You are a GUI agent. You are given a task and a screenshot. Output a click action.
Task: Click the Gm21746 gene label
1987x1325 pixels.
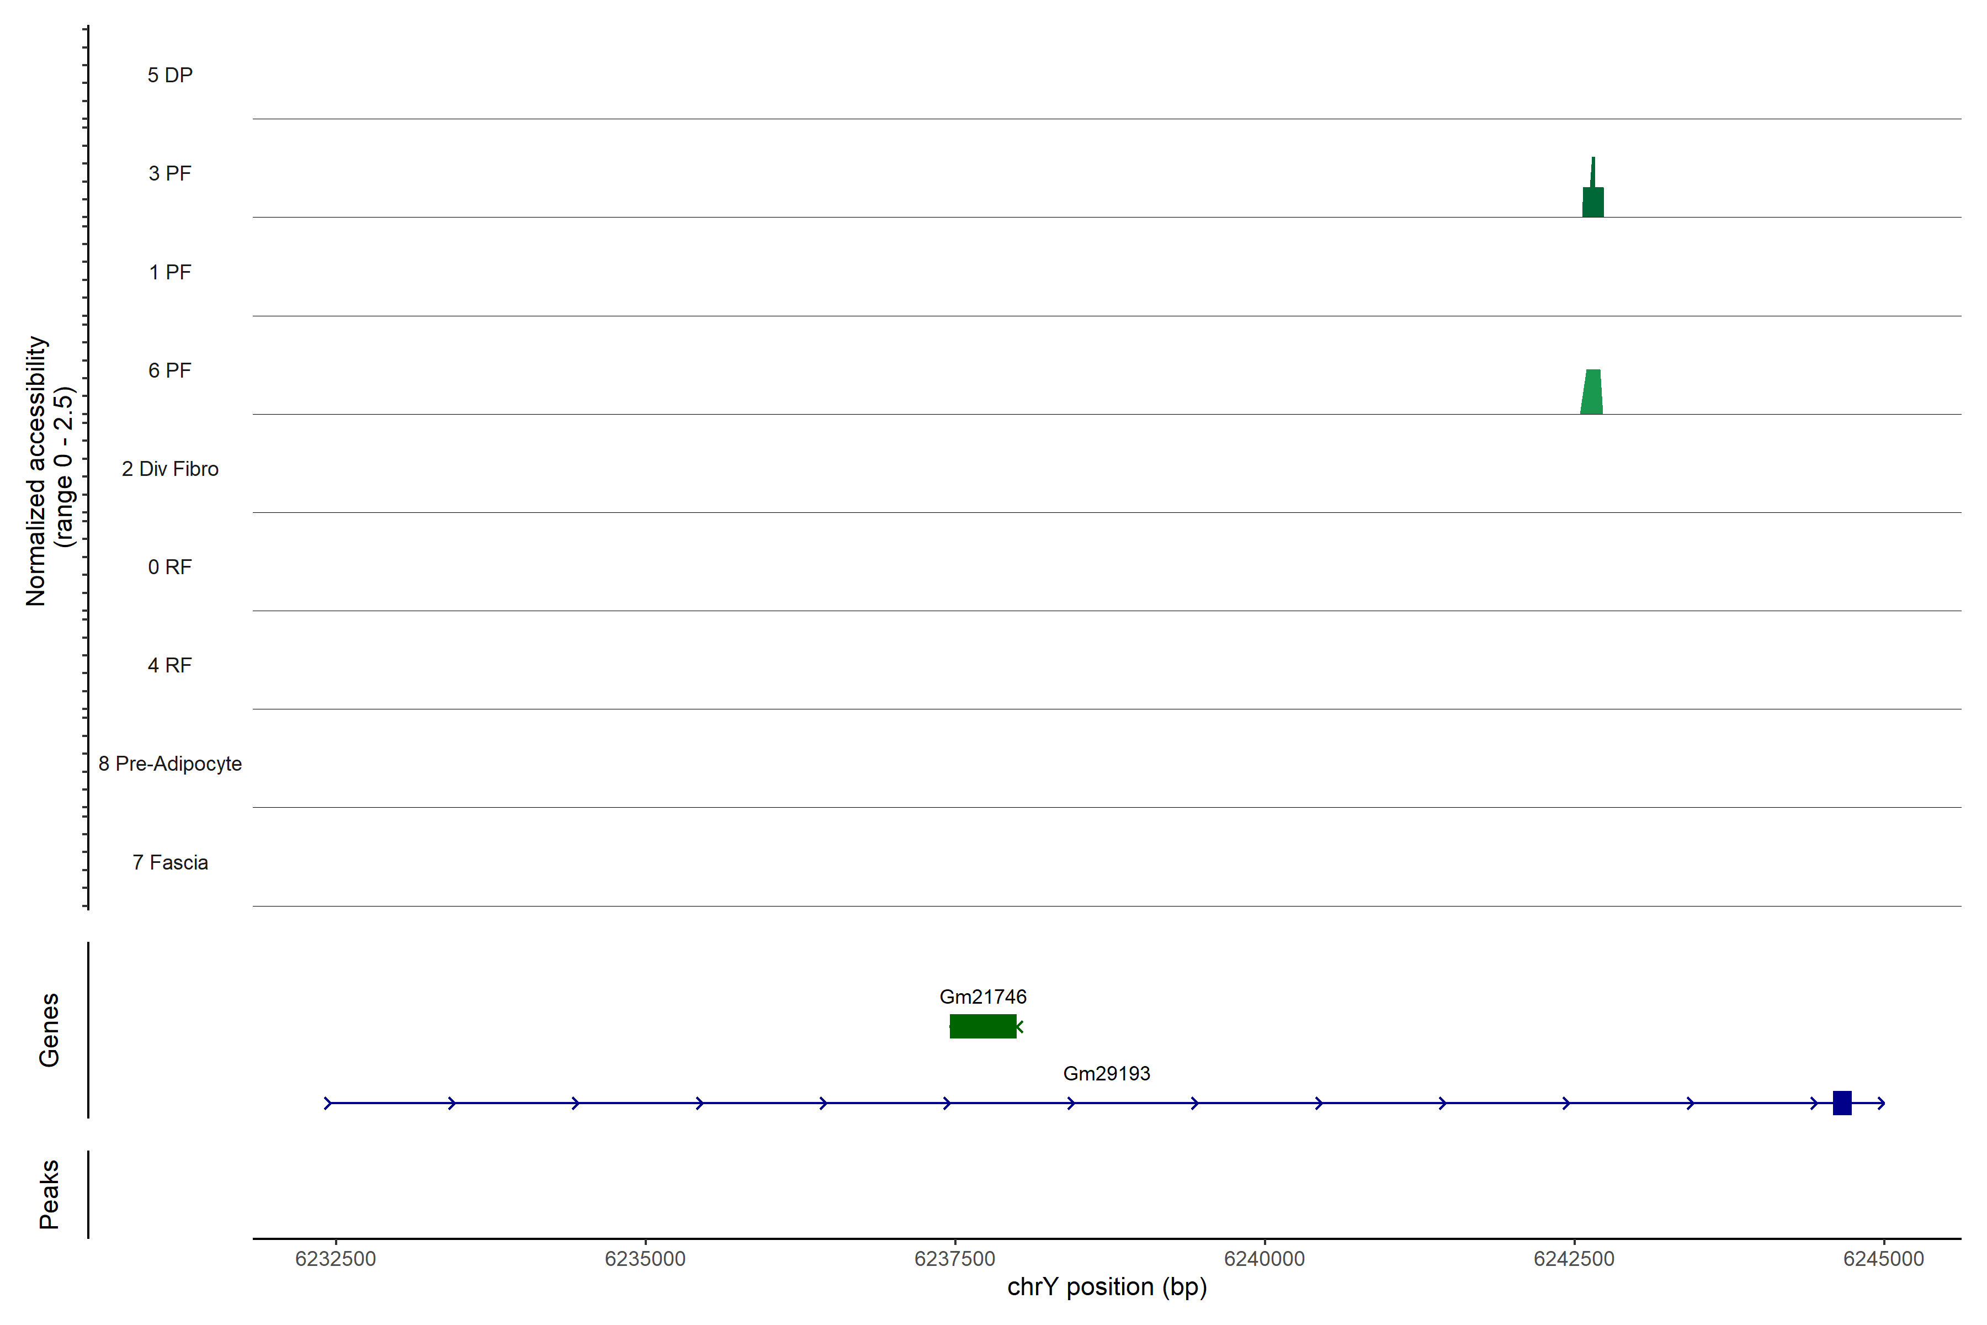(x=982, y=997)
